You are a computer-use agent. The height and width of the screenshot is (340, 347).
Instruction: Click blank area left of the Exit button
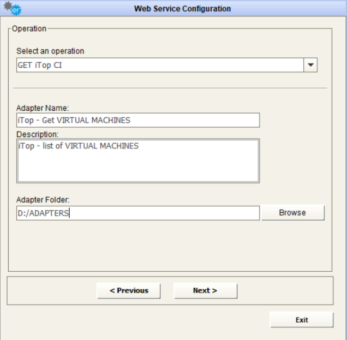click(x=136, y=320)
